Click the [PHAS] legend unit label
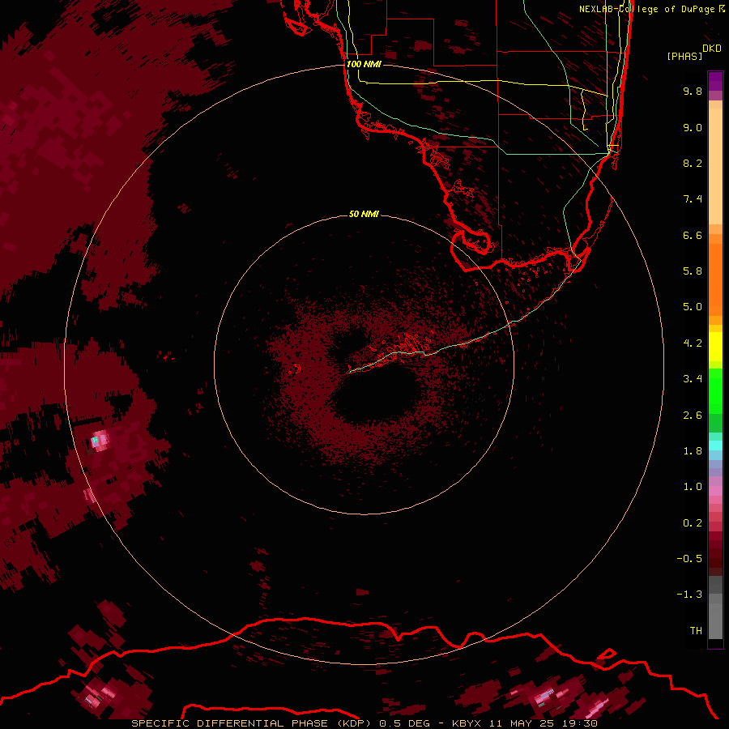This screenshot has width=729, height=729. pyautogui.click(x=684, y=56)
